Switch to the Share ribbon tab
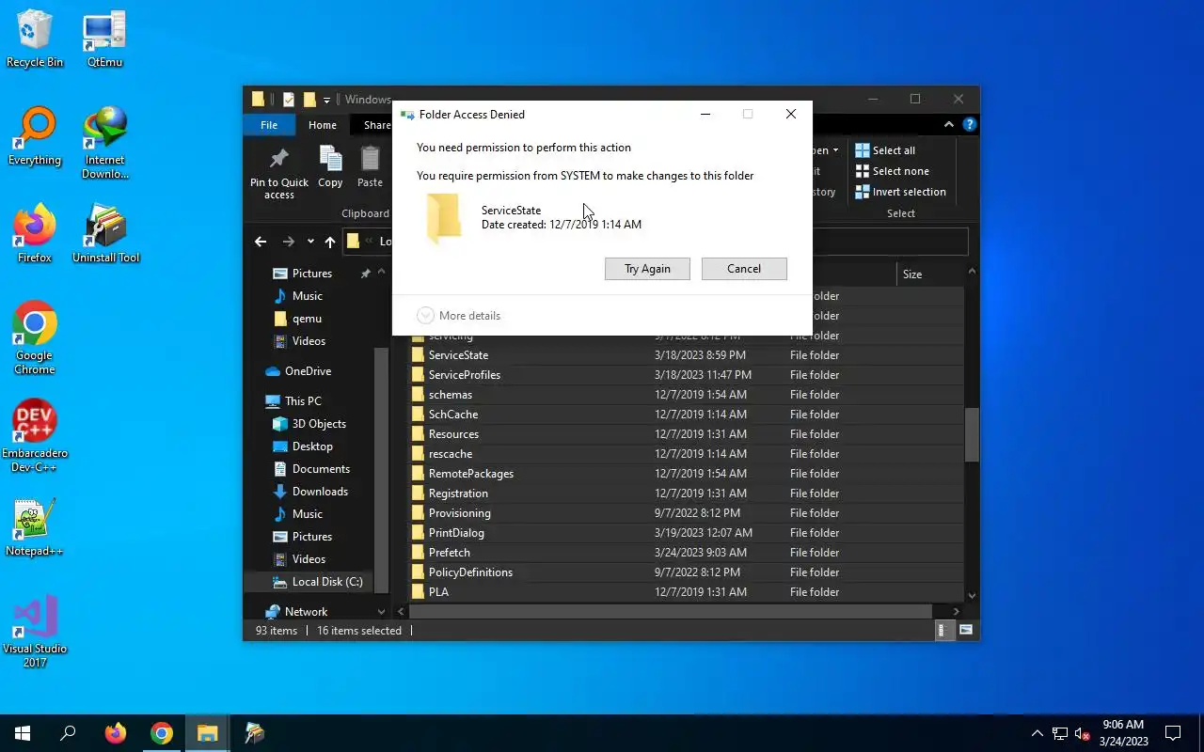1204x752 pixels. [x=376, y=125]
